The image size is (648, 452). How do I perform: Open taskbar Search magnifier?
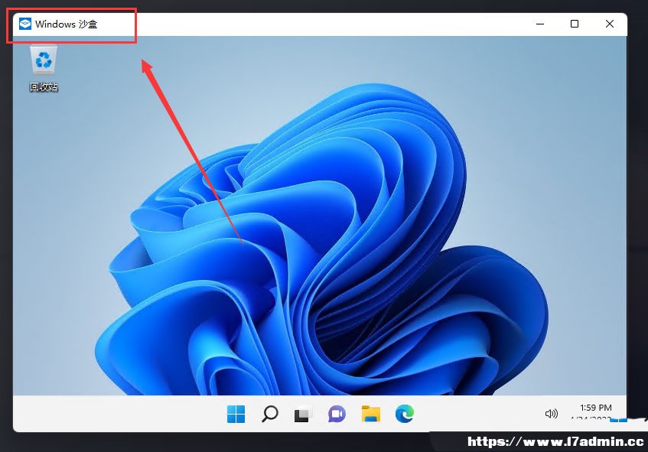pyautogui.click(x=270, y=414)
